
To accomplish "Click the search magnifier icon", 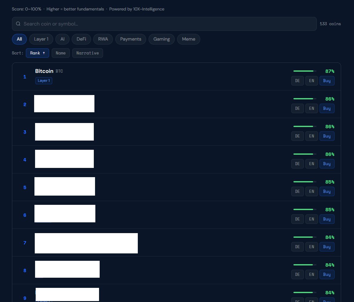I will 18,24.
